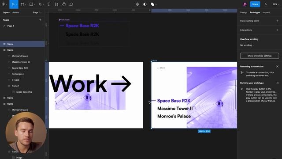Add a new page with plus icon
Image resolution: width=282 pixels, height=159 pixels.
40,20
